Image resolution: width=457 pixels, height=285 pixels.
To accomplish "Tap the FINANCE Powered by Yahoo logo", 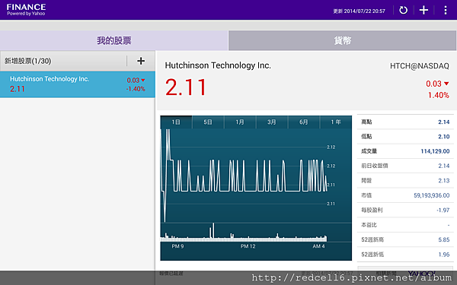I will (26, 10).
